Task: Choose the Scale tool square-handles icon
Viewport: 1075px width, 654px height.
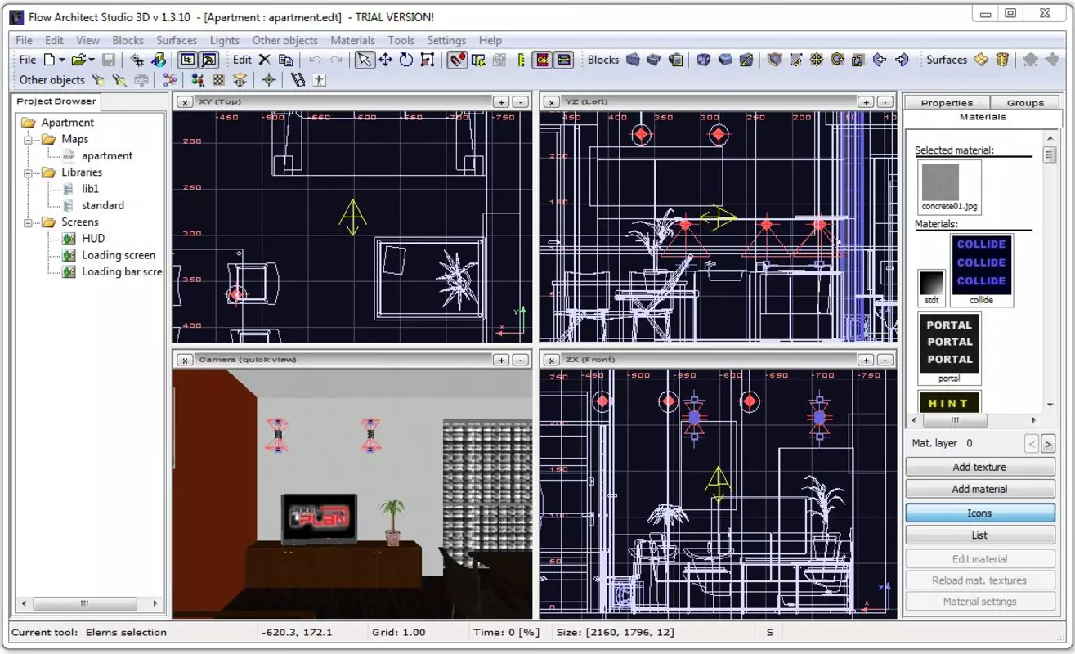Action: 428,60
